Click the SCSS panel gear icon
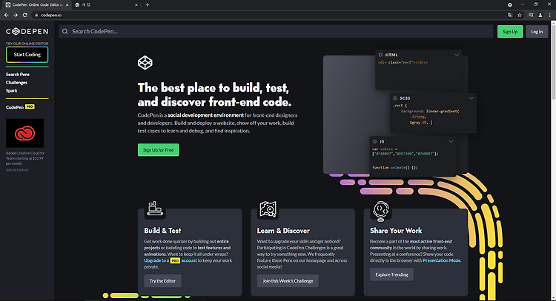556x301 pixels. (x=395, y=98)
